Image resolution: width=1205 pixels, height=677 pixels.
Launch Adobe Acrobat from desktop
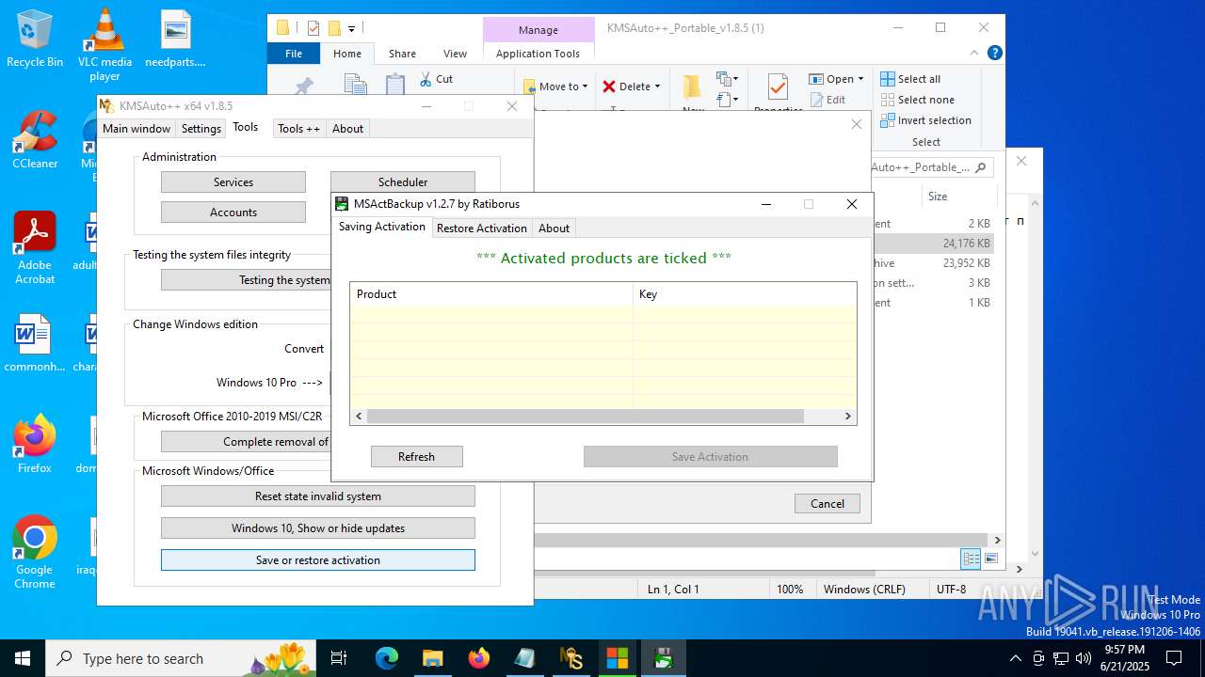35,248
